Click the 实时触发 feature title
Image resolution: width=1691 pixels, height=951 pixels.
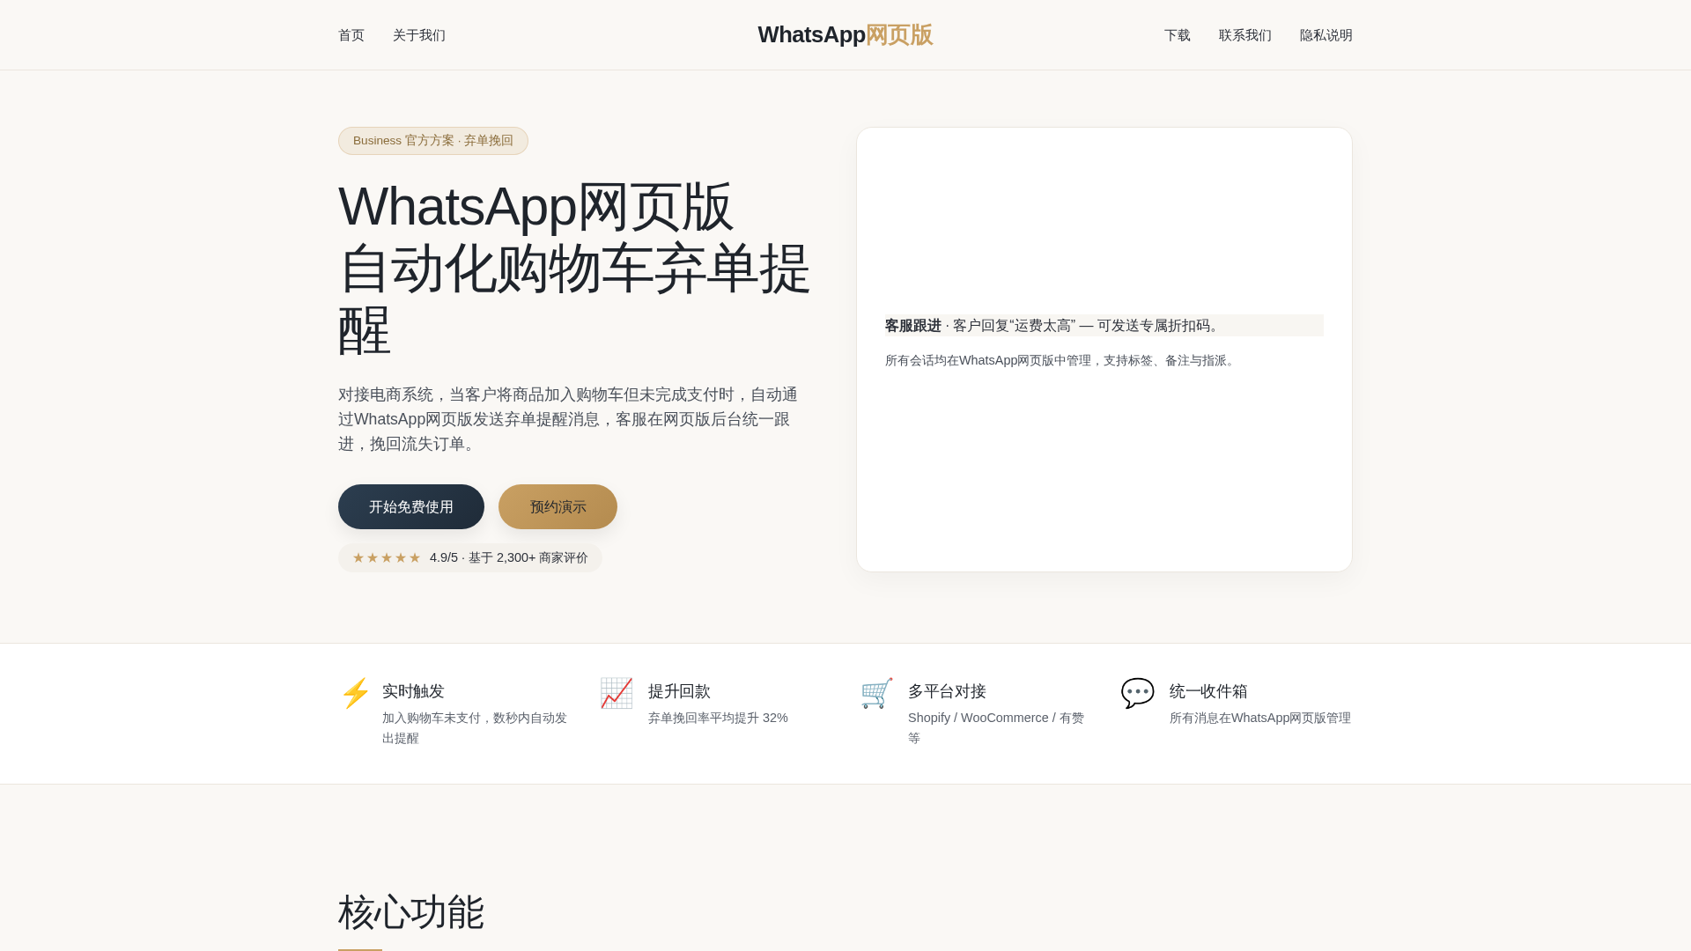413,691
